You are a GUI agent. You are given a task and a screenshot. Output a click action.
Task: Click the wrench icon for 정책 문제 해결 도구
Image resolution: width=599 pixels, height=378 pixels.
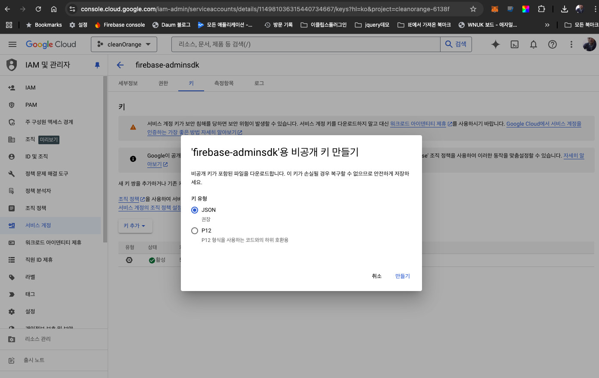click(12, 174)
